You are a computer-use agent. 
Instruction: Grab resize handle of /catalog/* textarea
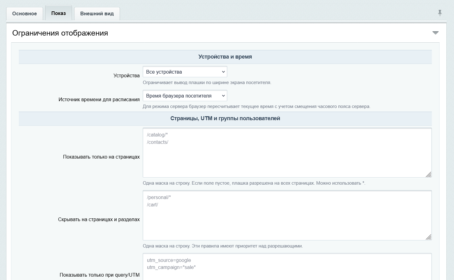tap(428, 175)
